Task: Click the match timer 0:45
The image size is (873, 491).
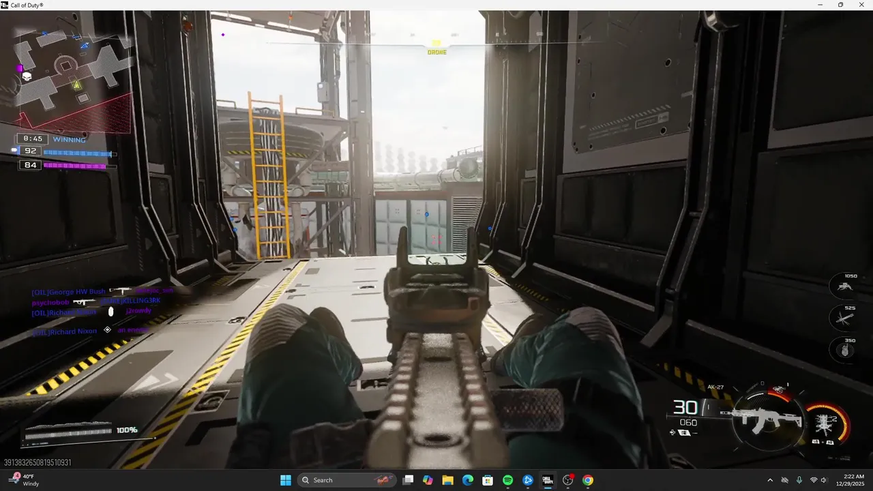Action: point(33,139)
